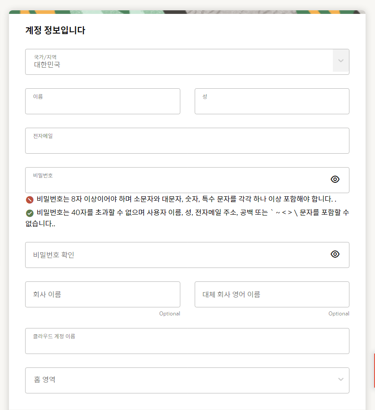Click into the 비밀번호 password field
375x410 pixels.
pyautogui.click(x=187, y=180)
